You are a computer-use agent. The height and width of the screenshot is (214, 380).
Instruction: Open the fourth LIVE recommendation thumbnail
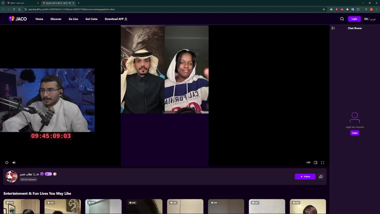(144, 207)
